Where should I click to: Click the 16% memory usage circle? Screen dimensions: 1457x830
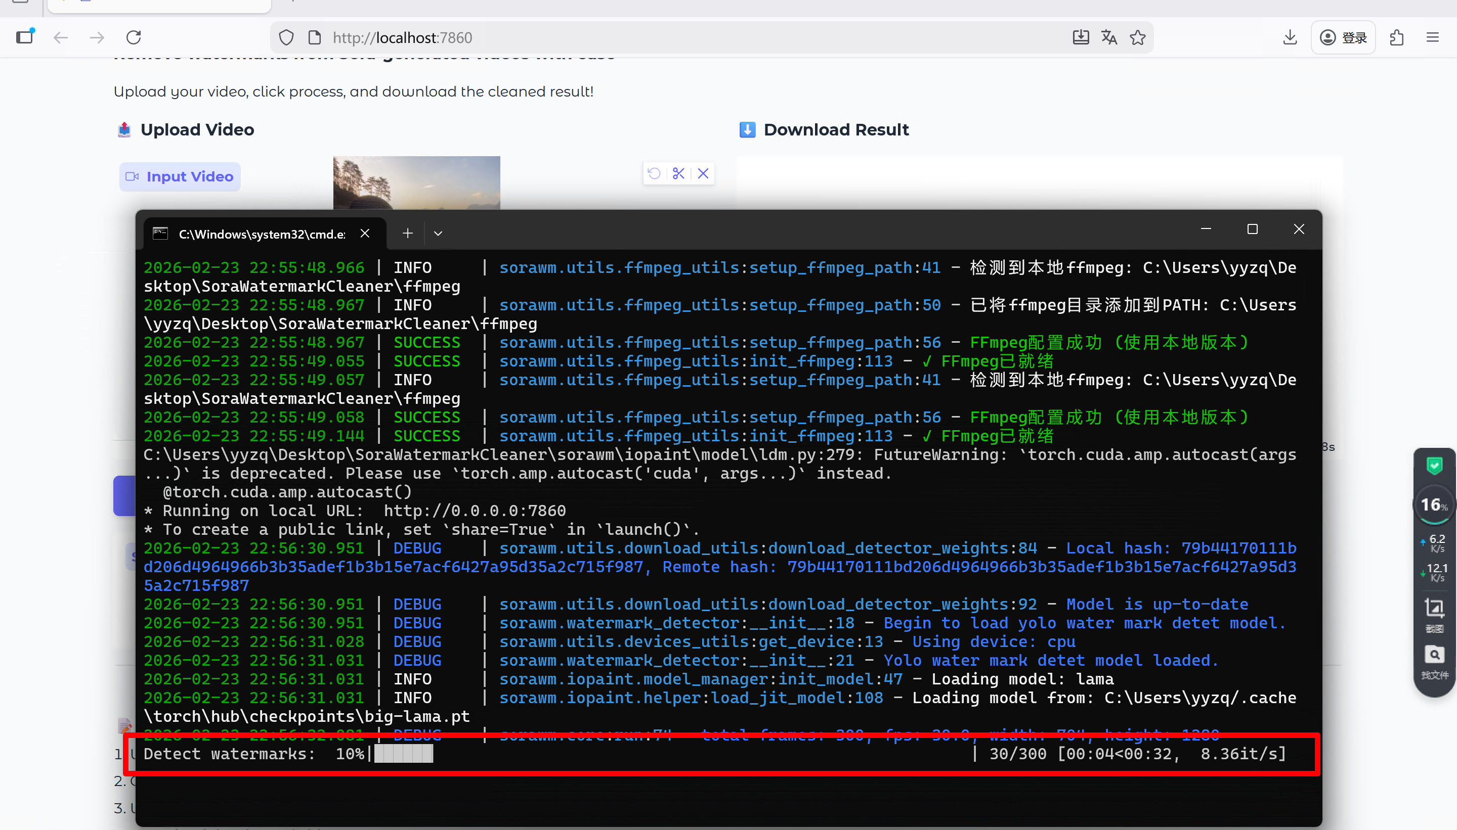click(1433, 504)
